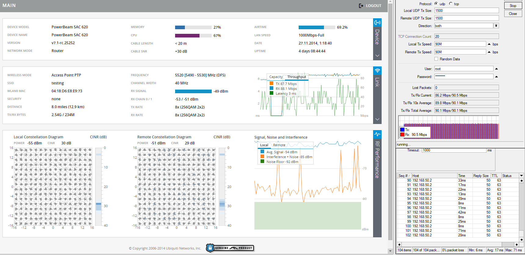This screenshot has width=525, height=255.
Task: Log out using the LOGOUT link
Action: point(370,6)
